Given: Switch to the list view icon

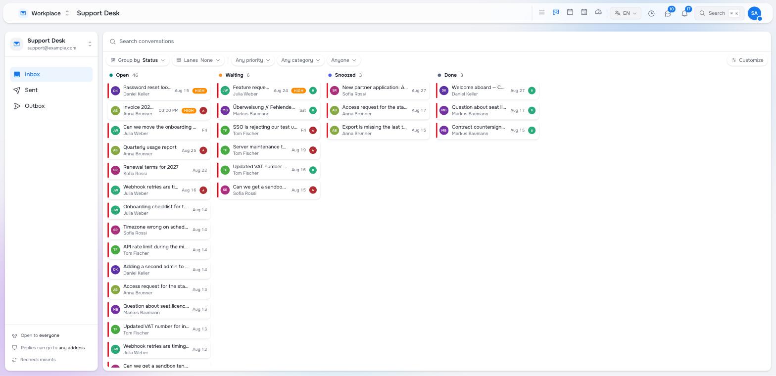Looking at the screenshot, I should (x=542, y=12).
